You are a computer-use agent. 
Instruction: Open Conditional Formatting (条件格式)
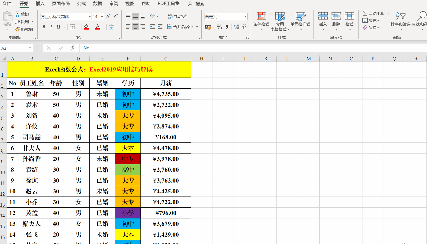point(261,21)
